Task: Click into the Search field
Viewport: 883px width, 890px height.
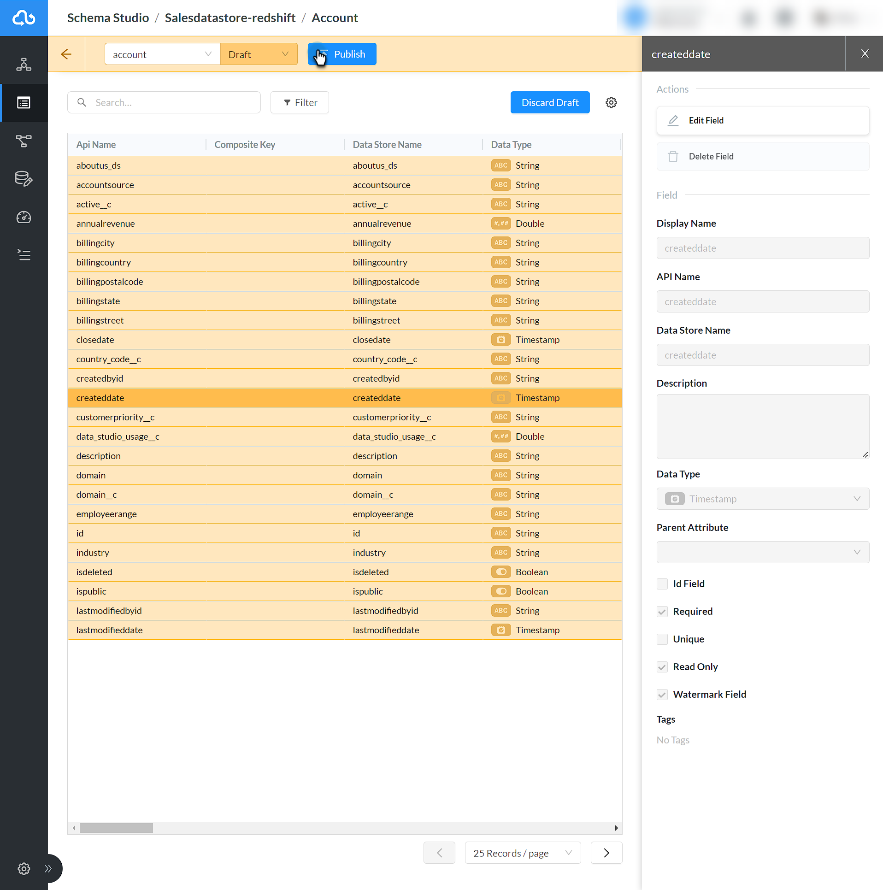Action: click(x=164, y=103)
